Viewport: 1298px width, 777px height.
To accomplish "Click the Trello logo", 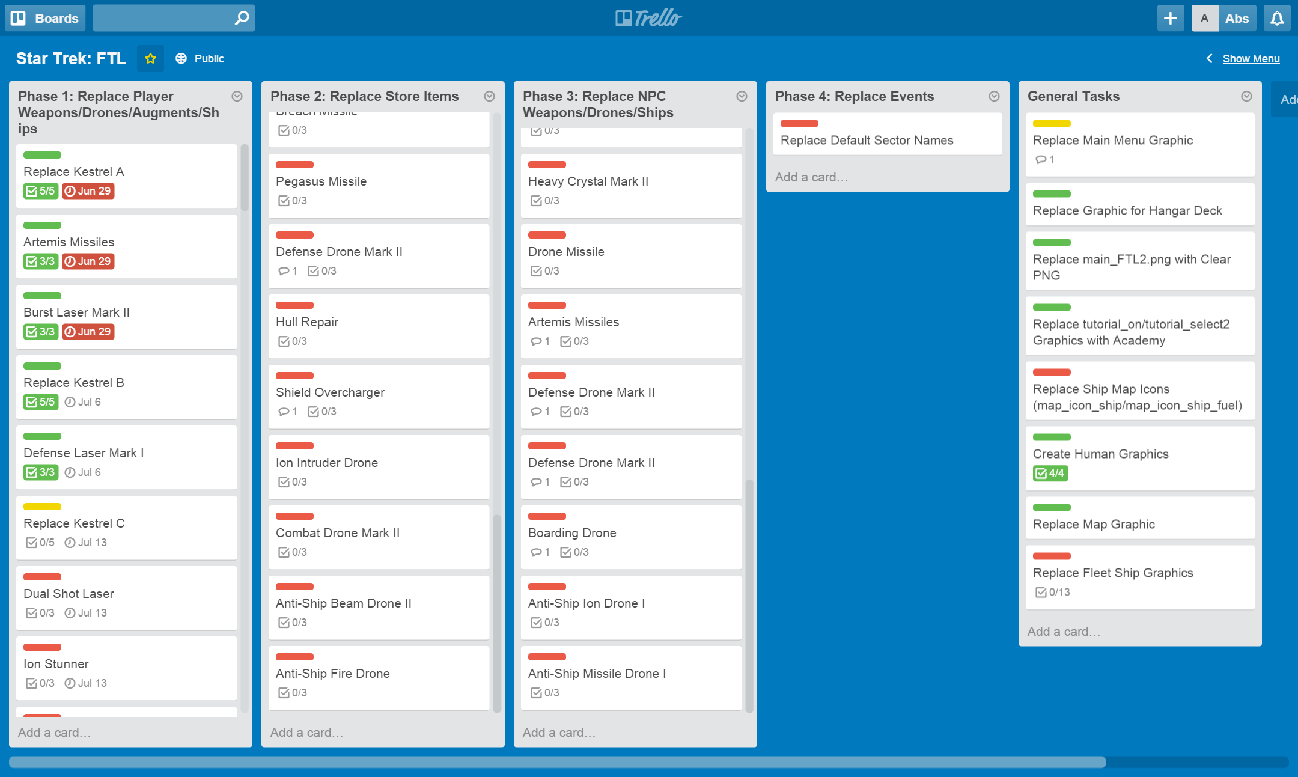I will [648, 18].
